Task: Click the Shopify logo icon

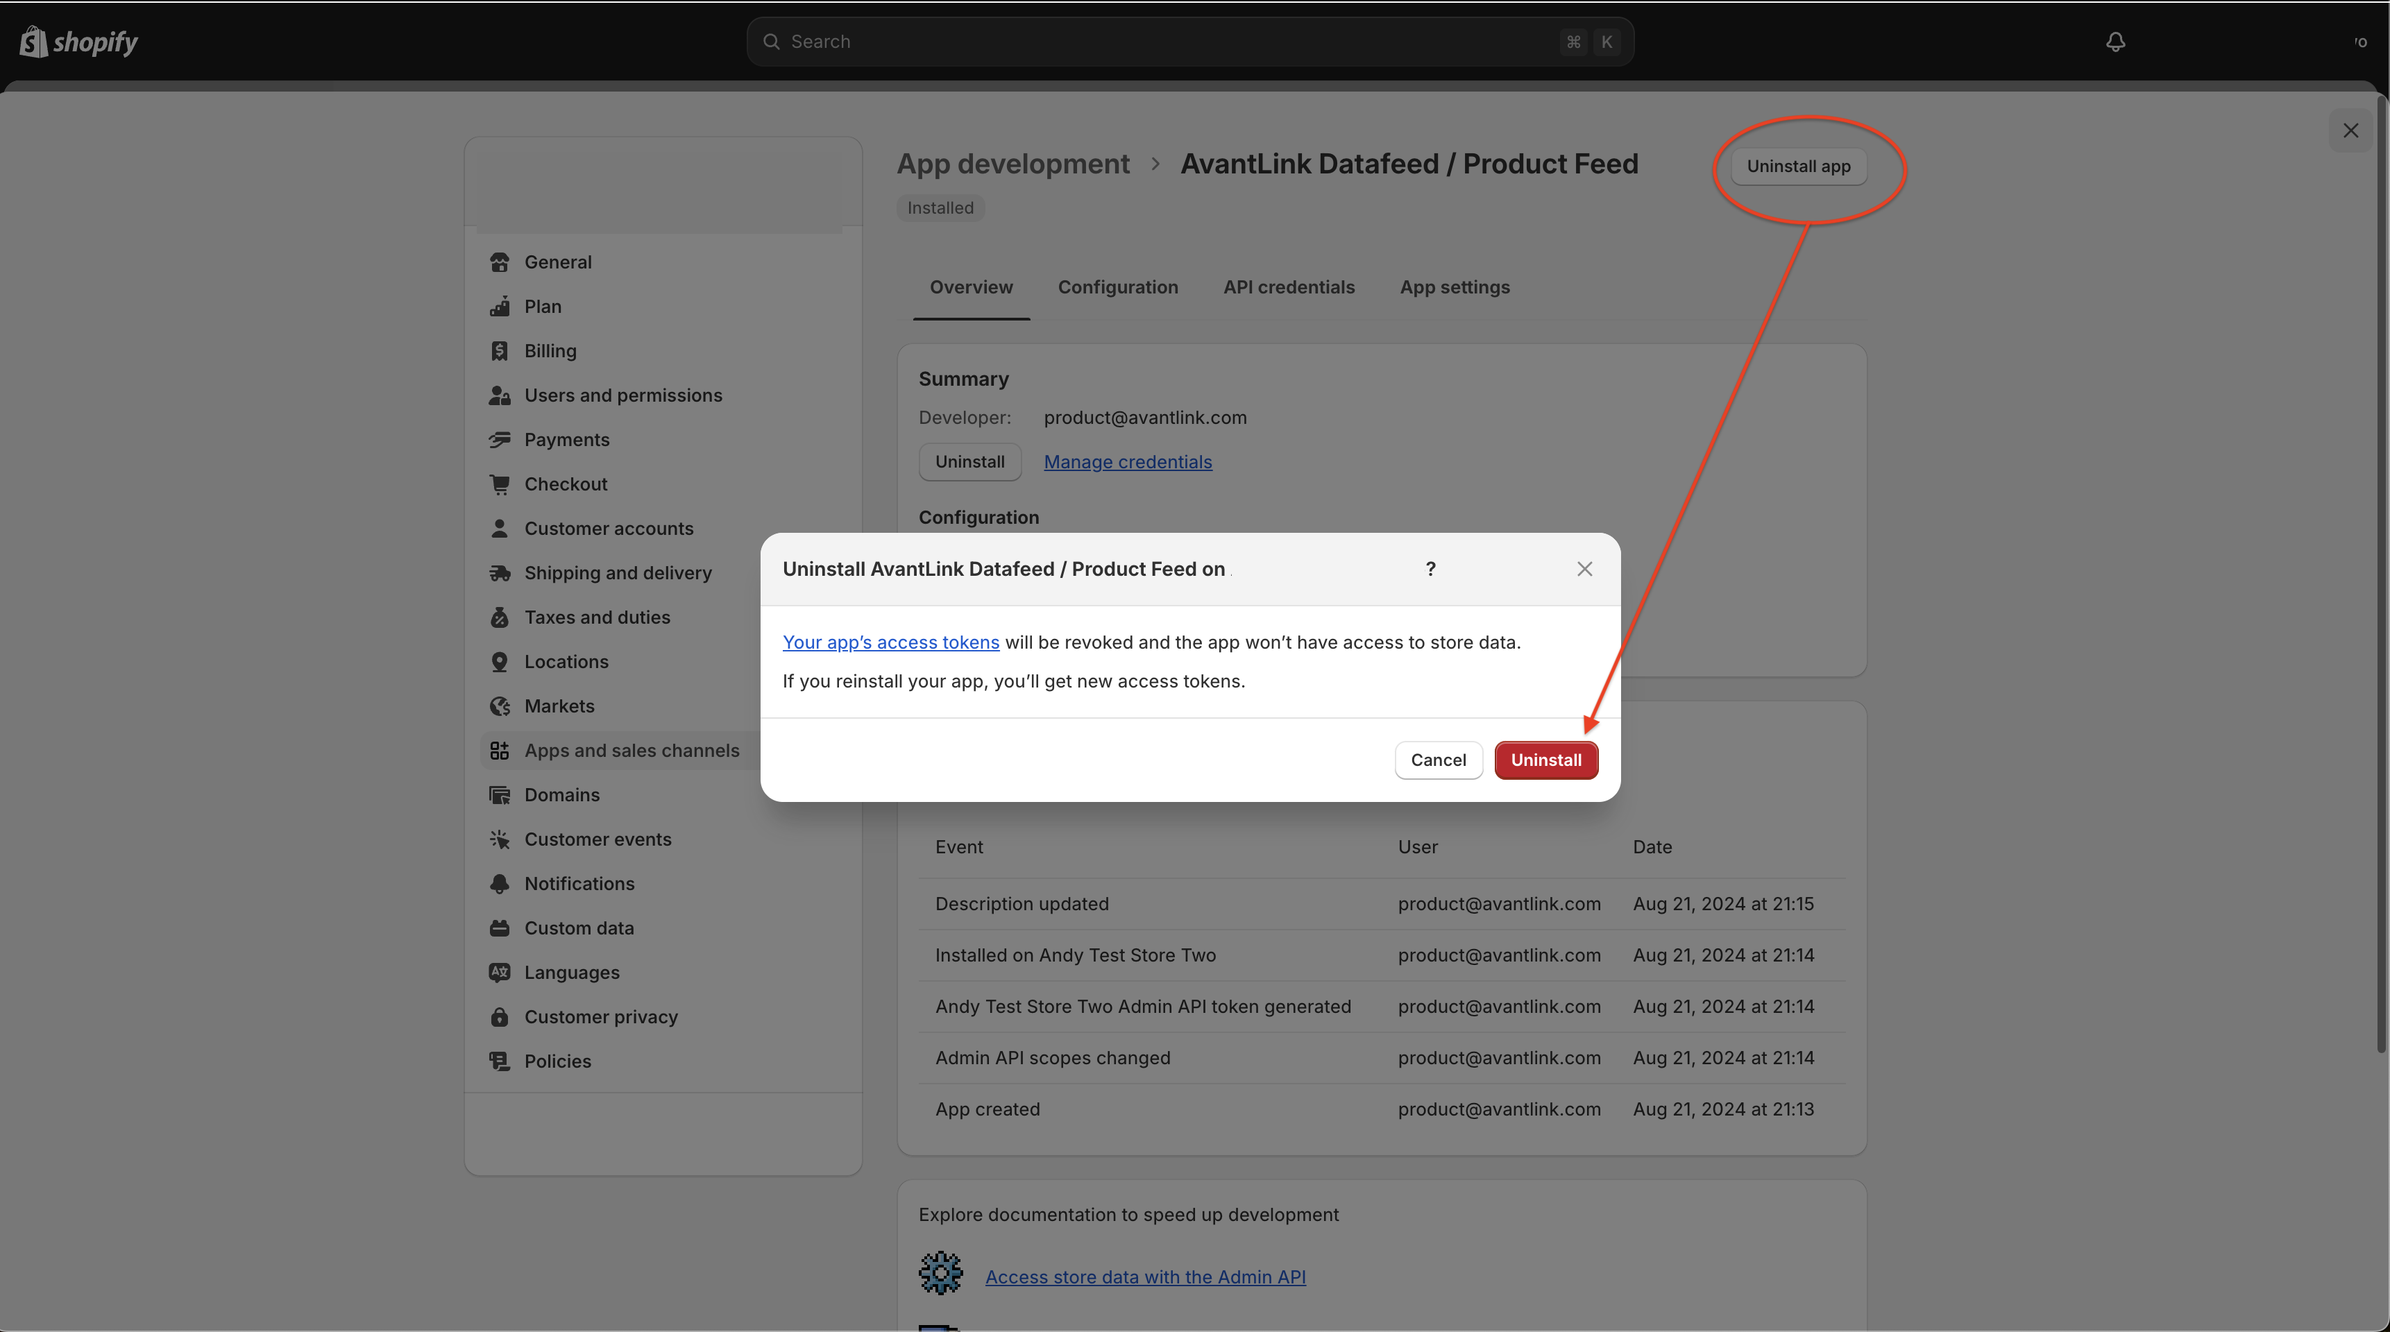Action: tap(33, 42)
